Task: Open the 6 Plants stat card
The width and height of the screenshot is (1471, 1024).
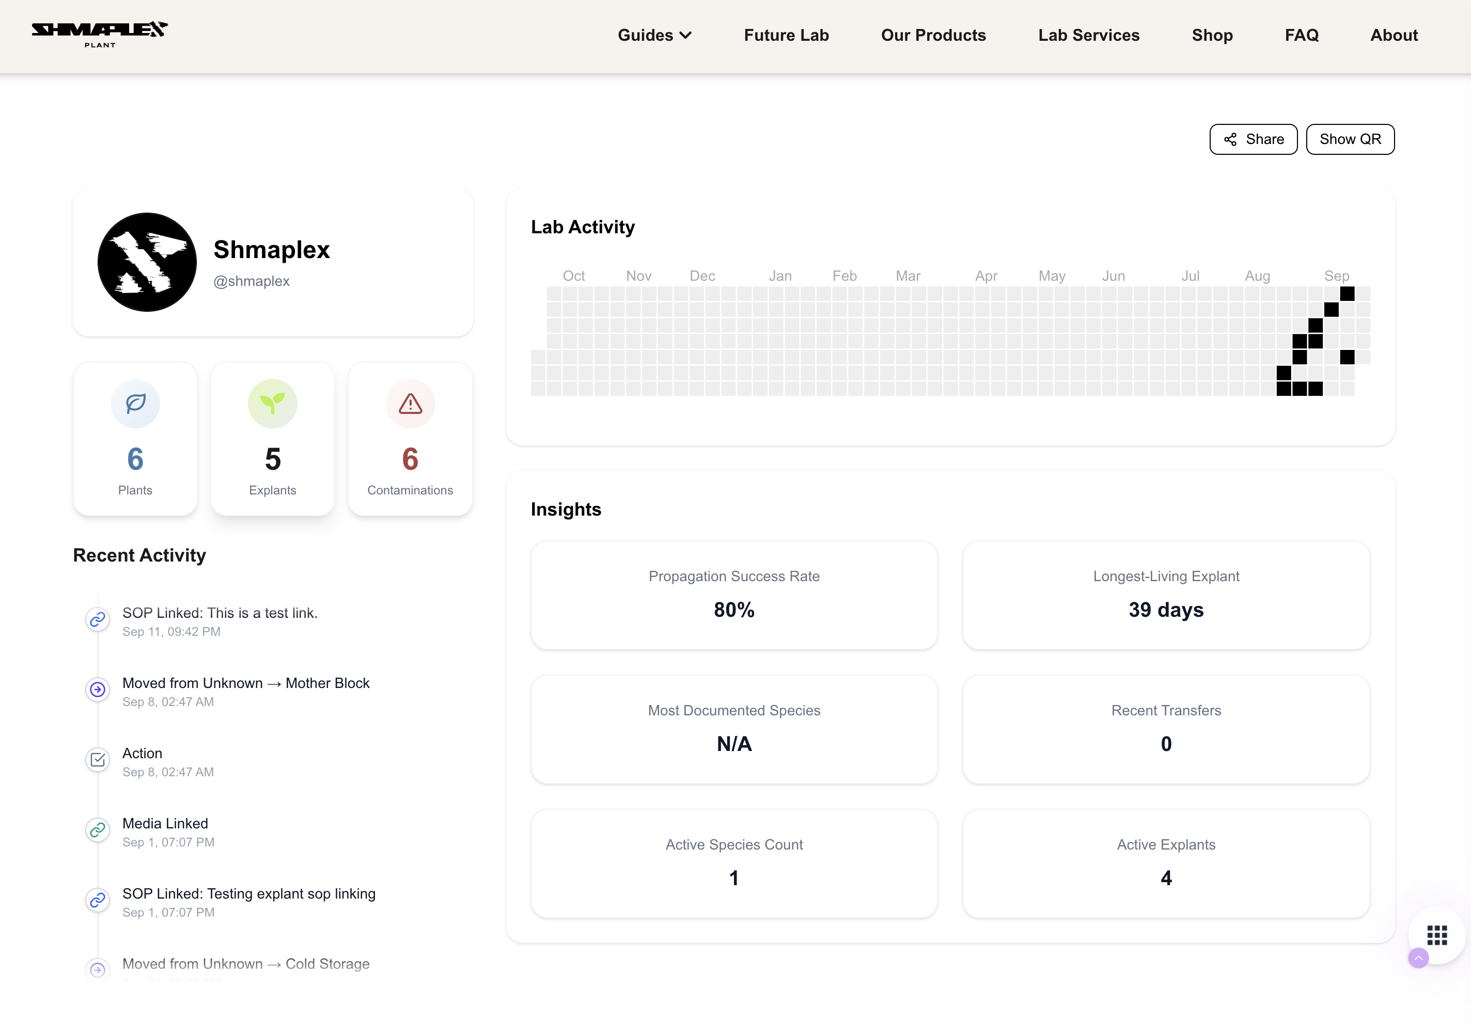Action: point(135,439)
